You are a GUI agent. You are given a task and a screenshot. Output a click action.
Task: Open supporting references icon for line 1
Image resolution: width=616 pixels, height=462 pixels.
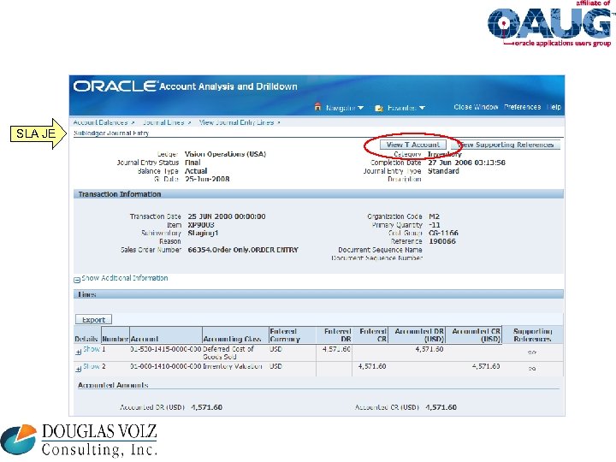[x=532, y=352]
